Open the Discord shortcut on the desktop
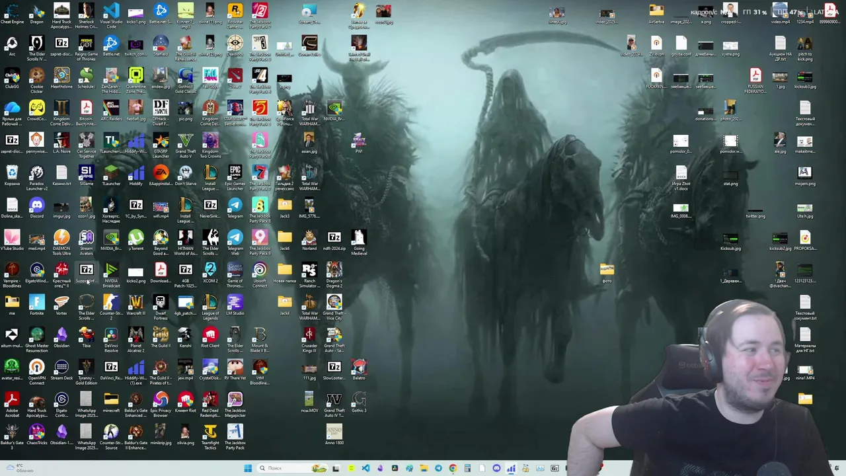This screenshot has height=476, width=846. pos(36,206)
